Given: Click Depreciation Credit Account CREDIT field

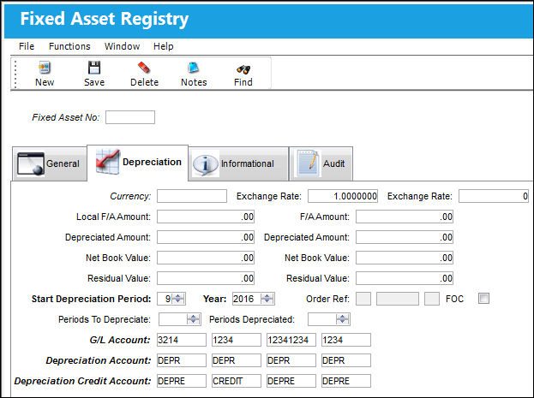Looking at the screenshot, I should click(x=237, y=381).
